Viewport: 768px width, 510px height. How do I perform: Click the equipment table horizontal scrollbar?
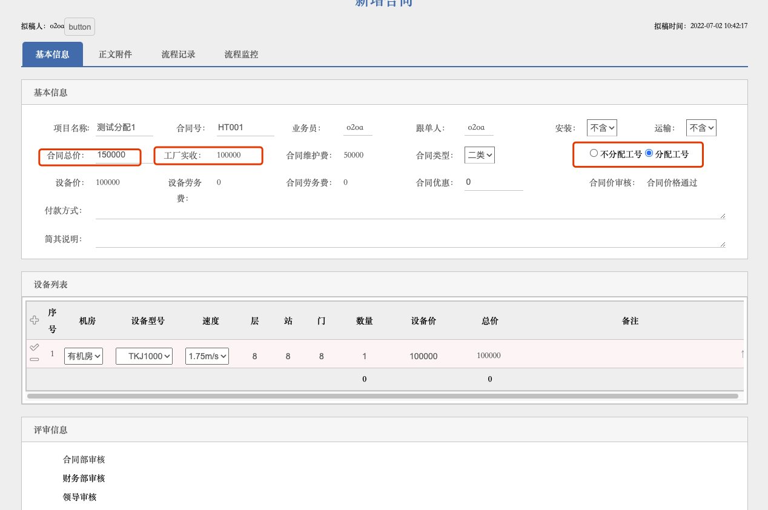point(382,396)
